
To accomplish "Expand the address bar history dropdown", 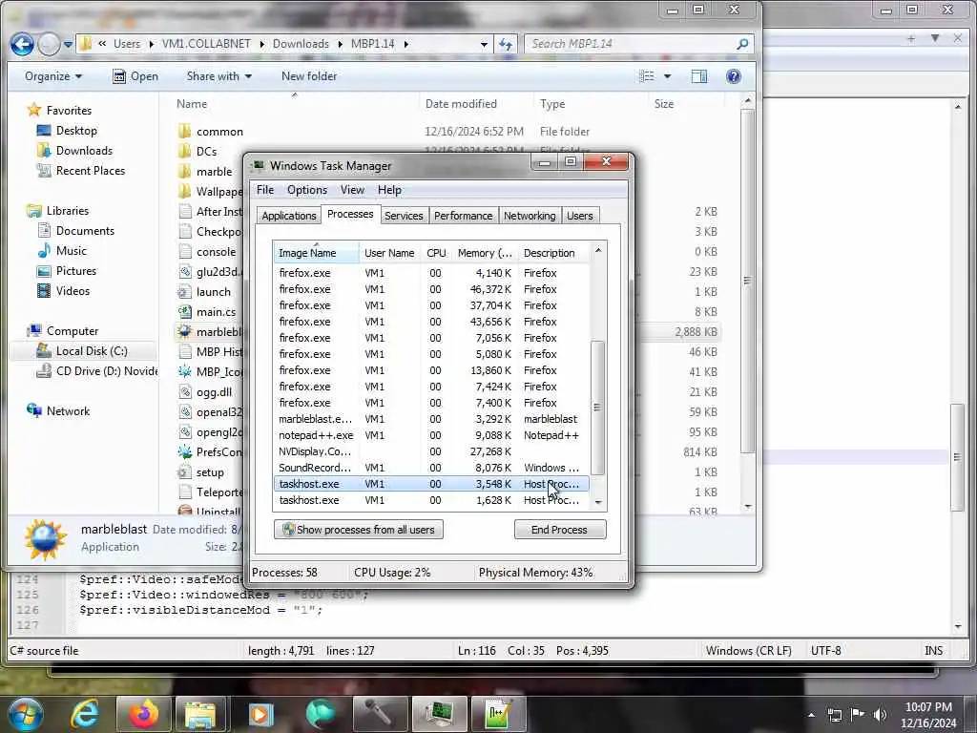I will click(x=484, y=44).
